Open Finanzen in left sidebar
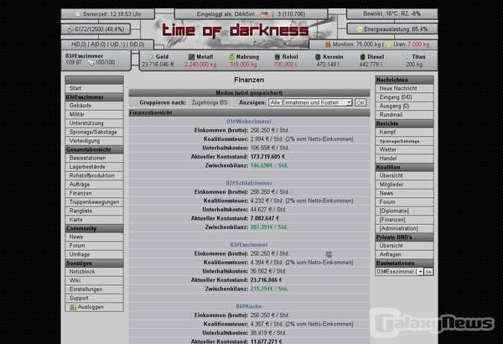The image size is (503, 344). click(x=94, y=193)
